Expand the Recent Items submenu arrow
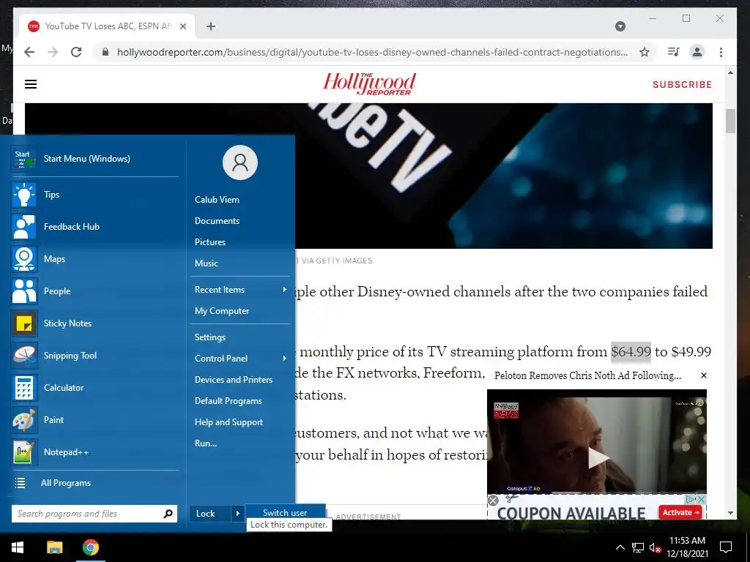The image size is (750, 562). click(285, 290)
